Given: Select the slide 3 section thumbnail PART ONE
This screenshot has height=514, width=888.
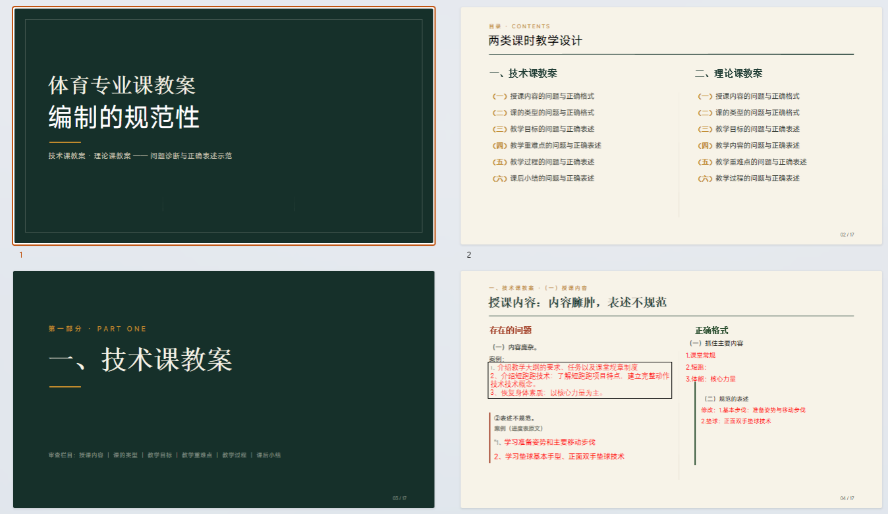Looking at the screenshot, I should point(224,389).
